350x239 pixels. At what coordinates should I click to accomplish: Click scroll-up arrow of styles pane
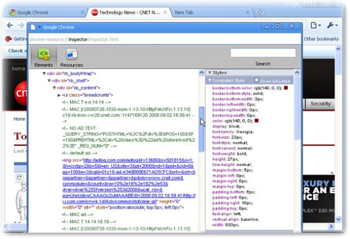[297, 73]
